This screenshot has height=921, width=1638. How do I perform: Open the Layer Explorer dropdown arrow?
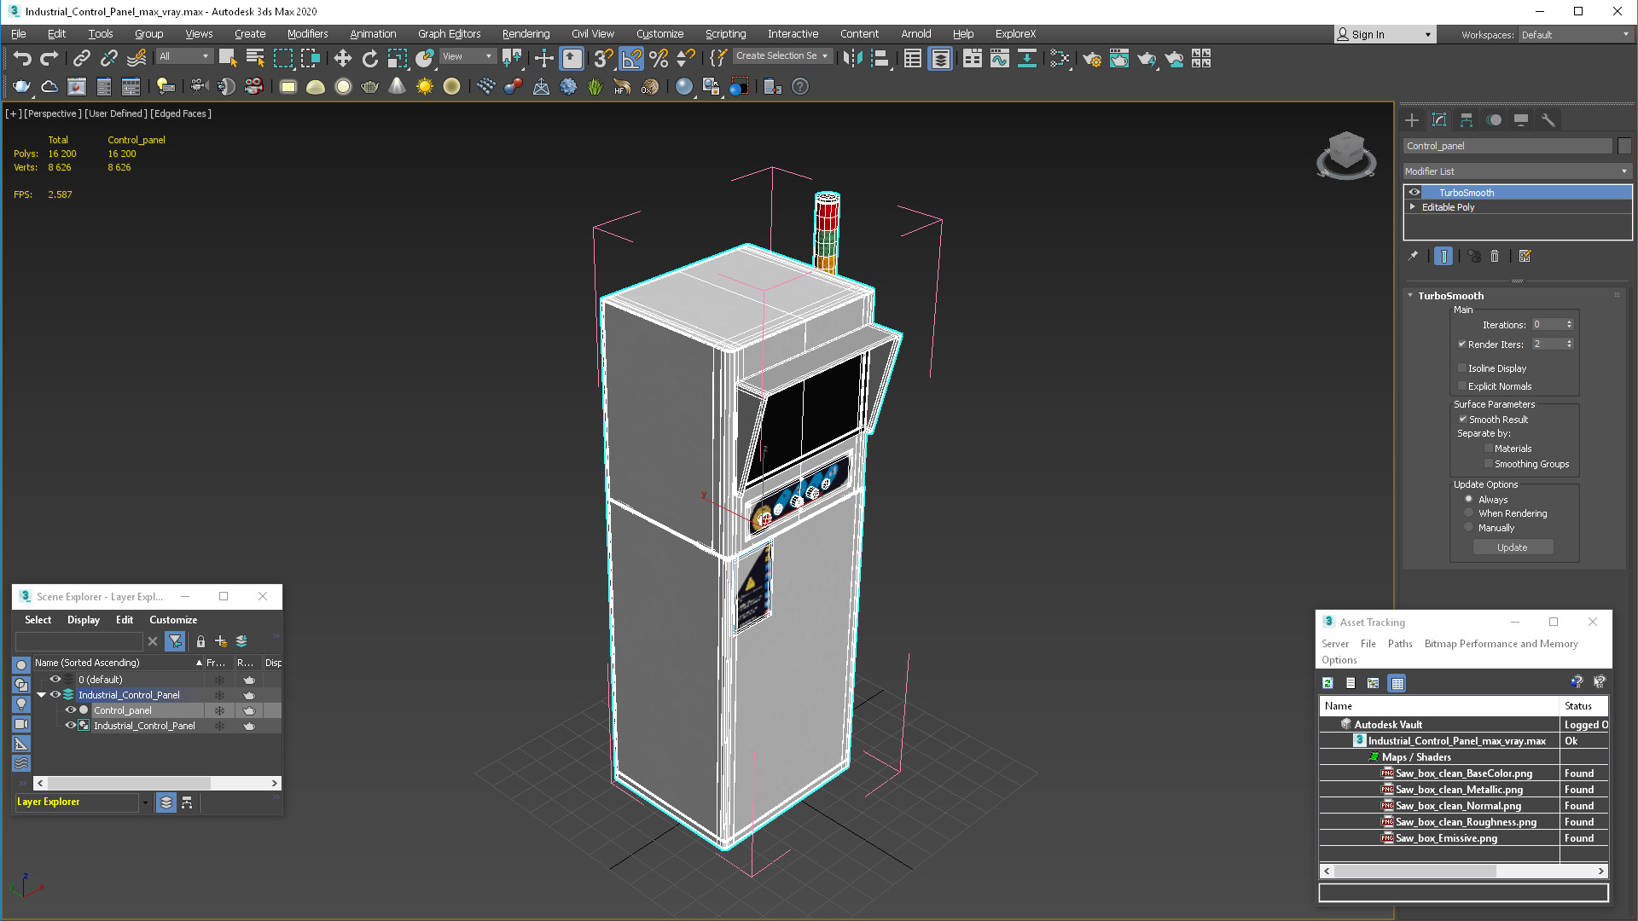144,802
